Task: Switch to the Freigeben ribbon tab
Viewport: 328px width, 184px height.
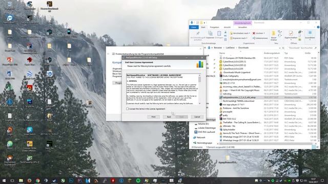Action: coord(214,27)
